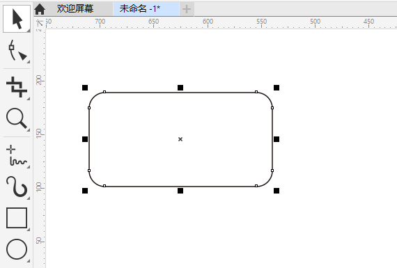Select the Pick tool arrow
Viewport: 397px width, 268px height.
[x=17, y=19]
